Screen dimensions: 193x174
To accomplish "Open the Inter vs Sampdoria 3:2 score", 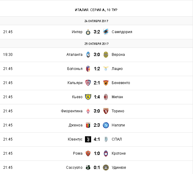I will (97, 32).
